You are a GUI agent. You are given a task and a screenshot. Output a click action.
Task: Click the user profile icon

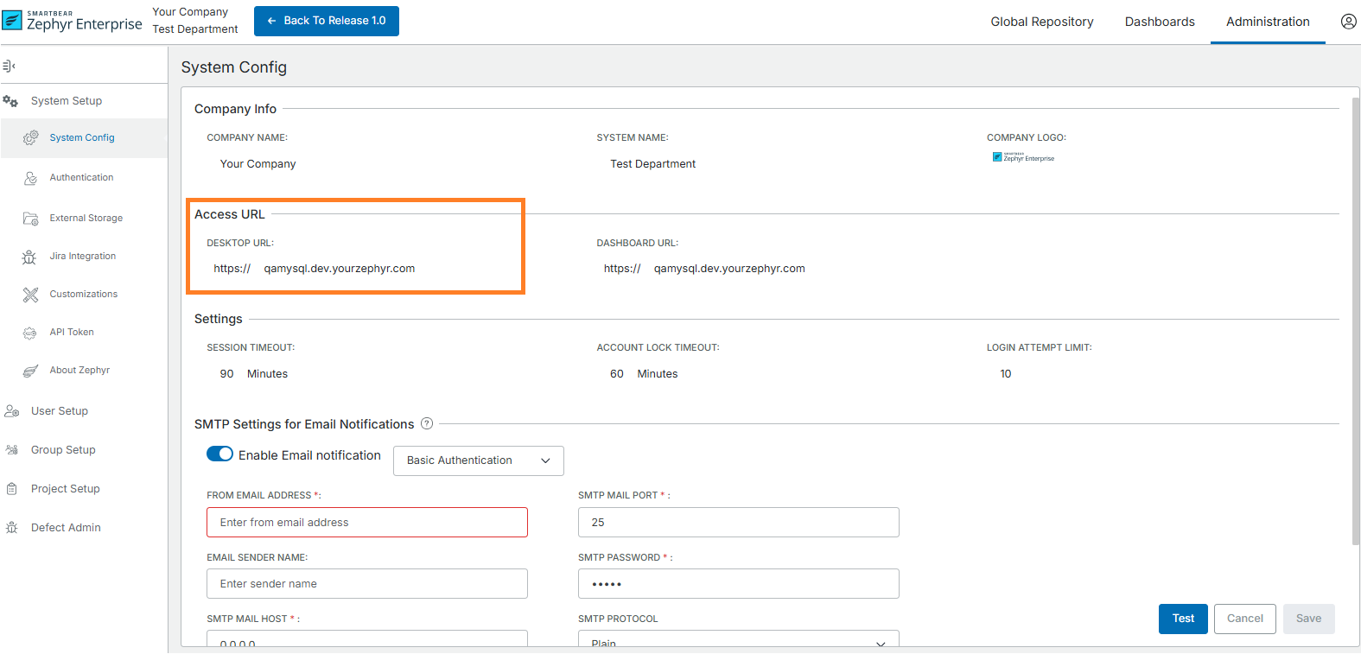point(1348,22)
